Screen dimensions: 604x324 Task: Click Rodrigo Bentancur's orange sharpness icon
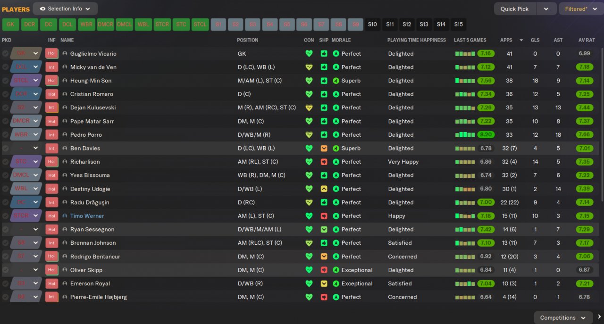tap(324, 257)
